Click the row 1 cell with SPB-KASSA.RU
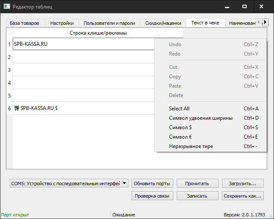Viewport: 274px width, 219px height. point(84,44)
